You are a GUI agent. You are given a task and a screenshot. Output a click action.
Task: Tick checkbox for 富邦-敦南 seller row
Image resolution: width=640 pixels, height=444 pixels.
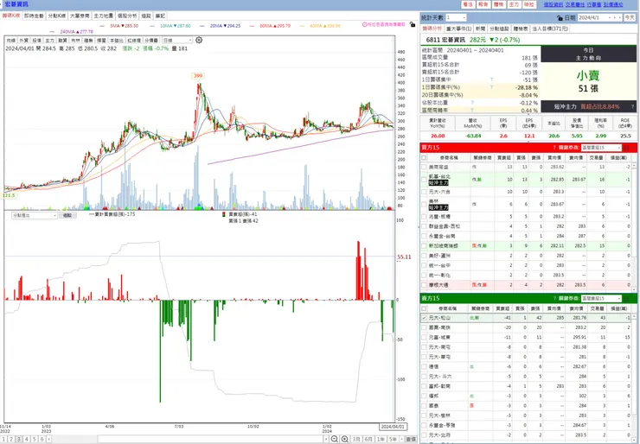click(424, 386)
